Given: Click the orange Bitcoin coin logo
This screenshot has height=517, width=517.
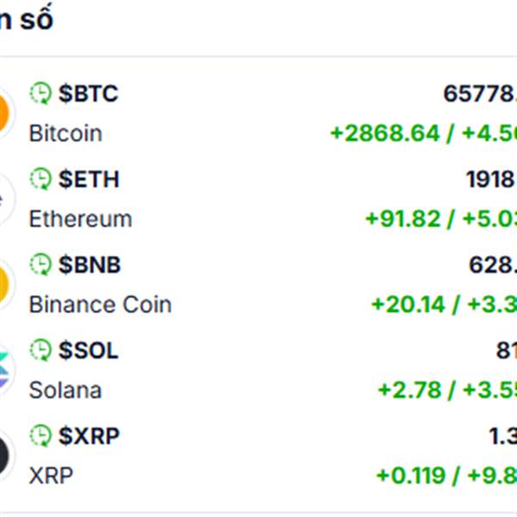Looking at the screenshot, I should [x=3, y=113].
